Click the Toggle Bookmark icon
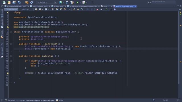 tap(82, 9)
